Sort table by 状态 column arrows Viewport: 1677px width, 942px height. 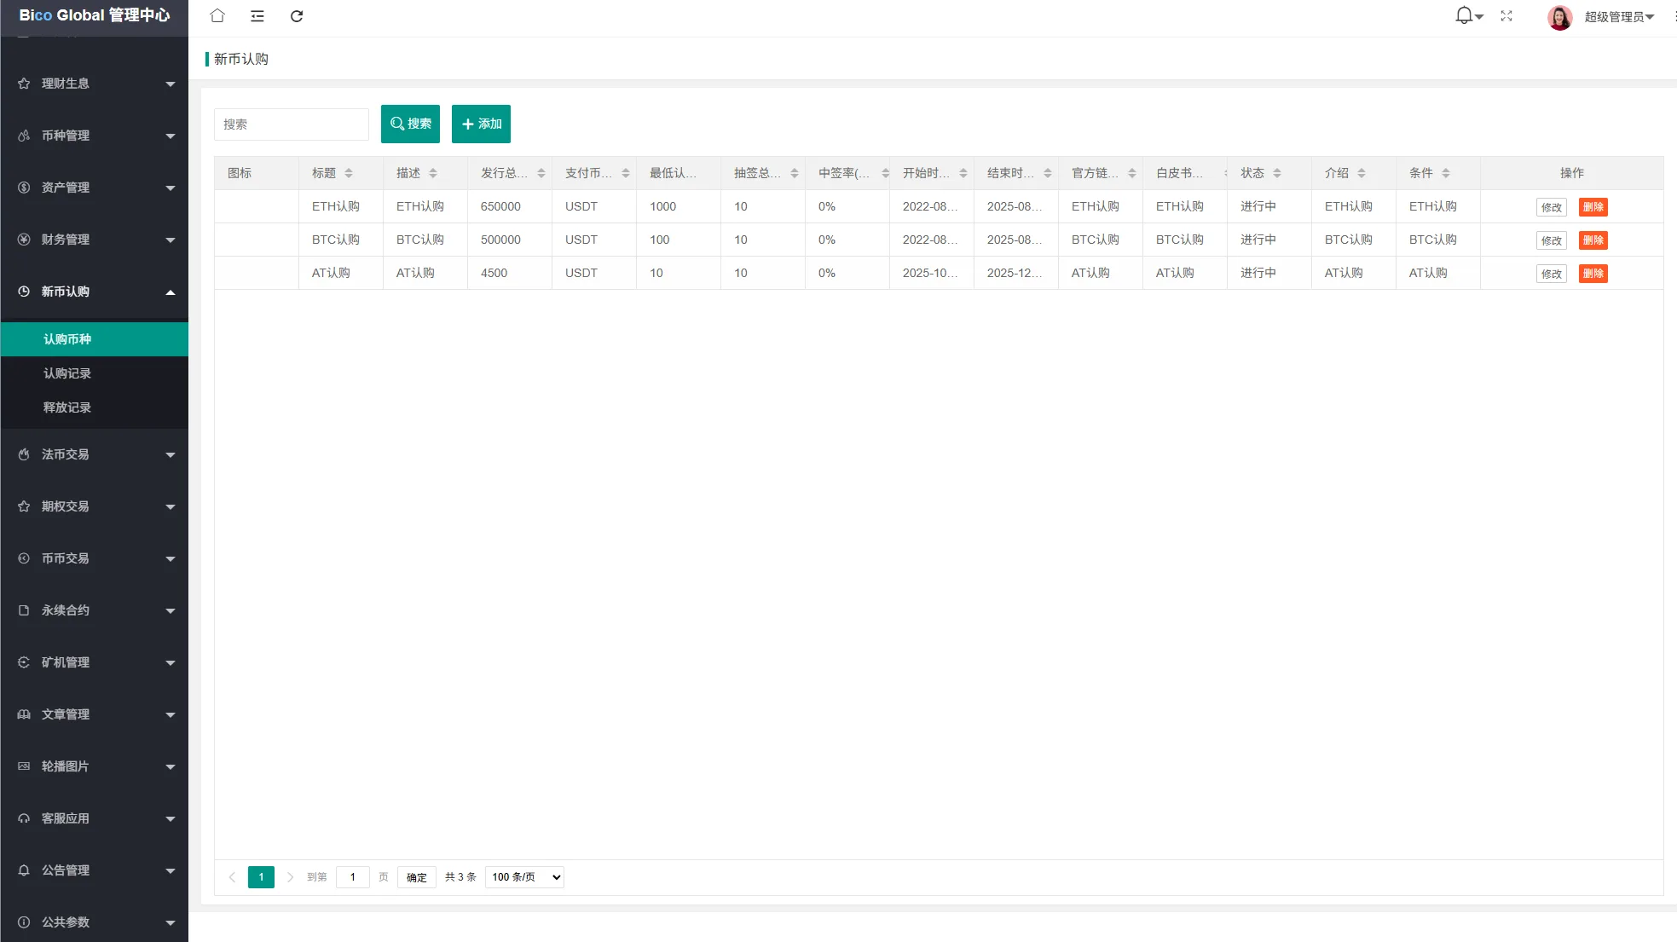click(1277, 173)
